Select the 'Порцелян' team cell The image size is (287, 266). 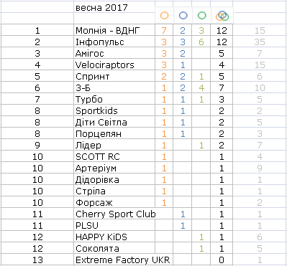(x=114, y=133)
